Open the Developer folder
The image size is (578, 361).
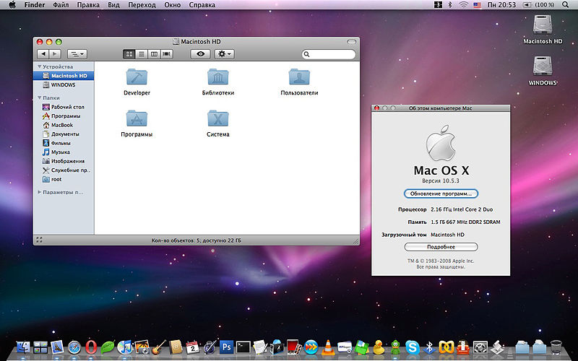pos(137,78)
